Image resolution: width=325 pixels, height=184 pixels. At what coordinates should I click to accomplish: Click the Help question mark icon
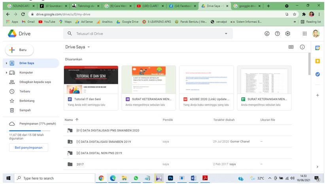point(277,34)
